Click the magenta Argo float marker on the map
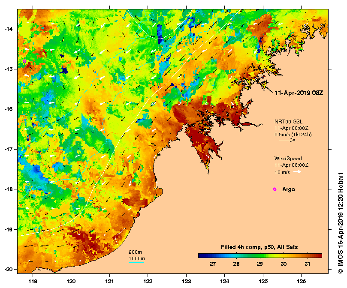 tap(24, 61)
